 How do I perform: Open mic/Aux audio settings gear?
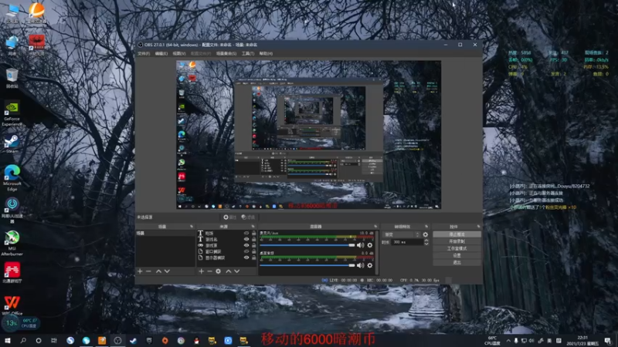tap(370, 245)
